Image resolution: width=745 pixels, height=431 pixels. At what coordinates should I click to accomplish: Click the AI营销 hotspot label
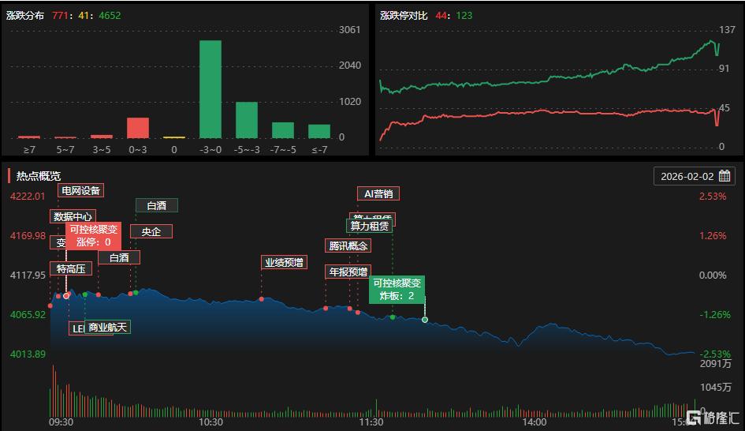378,193
